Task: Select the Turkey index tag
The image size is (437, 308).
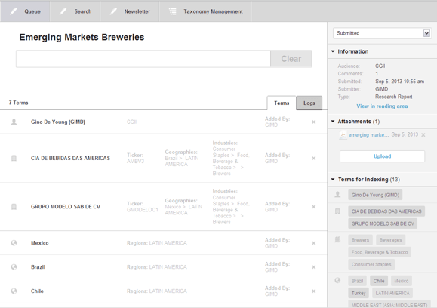Action: coord(359,293)
